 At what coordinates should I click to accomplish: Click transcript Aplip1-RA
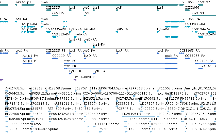click(28, 27)
